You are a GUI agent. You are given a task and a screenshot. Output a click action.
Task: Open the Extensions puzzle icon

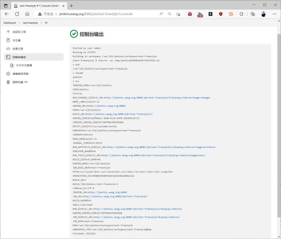click(241, 14)
